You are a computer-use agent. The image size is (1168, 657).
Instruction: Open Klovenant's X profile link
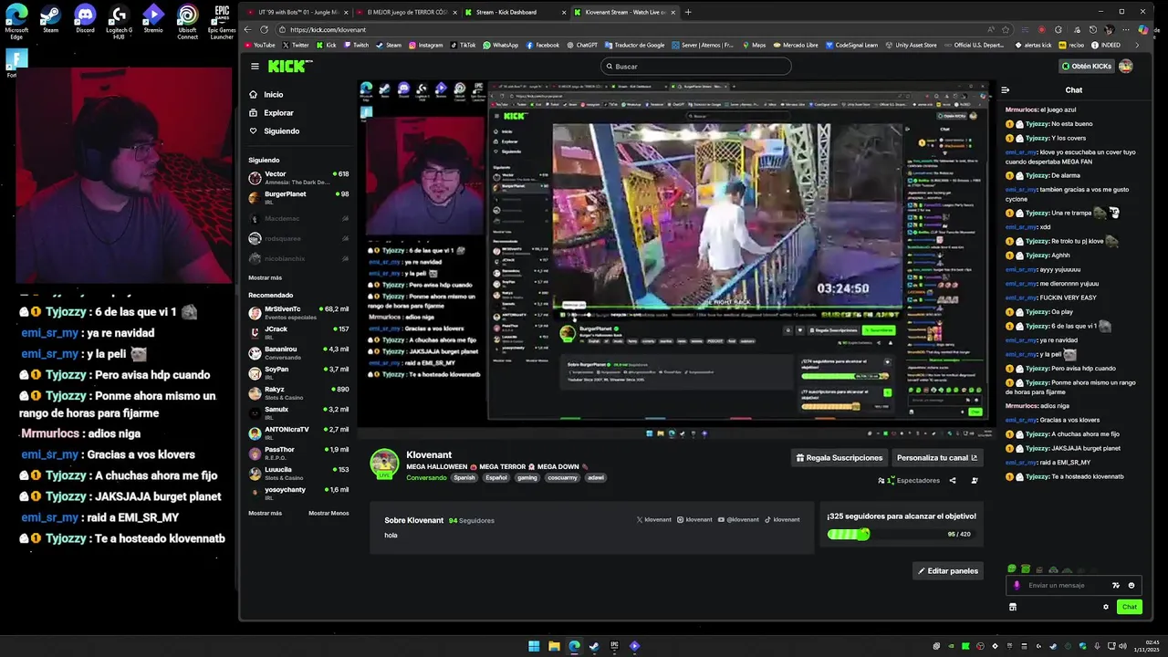[x=653, y=520]
